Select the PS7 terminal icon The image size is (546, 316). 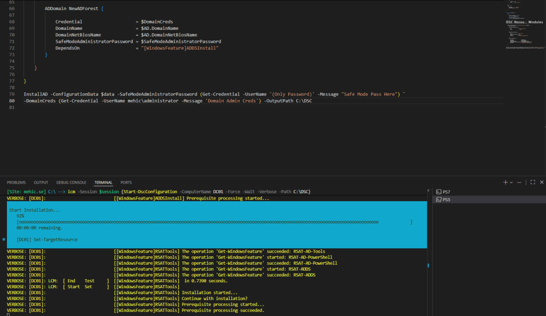[439, 192]
